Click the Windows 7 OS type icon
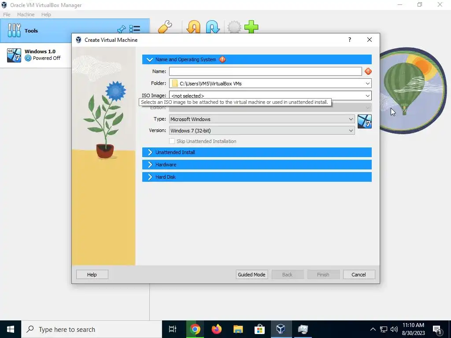Viewport: 451px width, 338px height. 364,121
